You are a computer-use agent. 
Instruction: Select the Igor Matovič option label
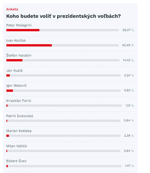[x=16, y=85]
